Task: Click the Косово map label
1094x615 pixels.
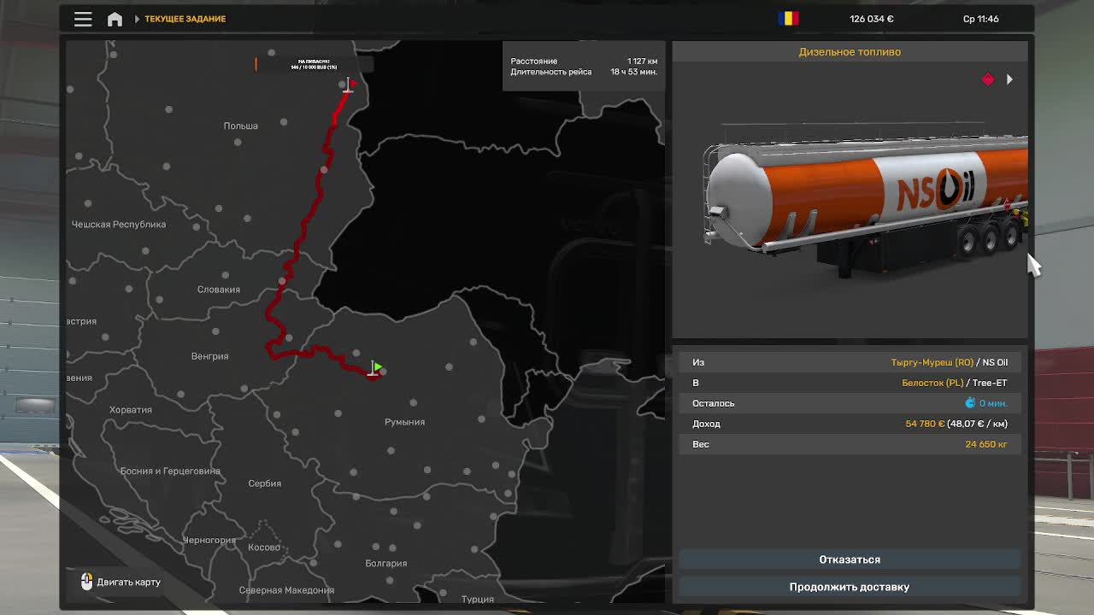Action: click(x=263, y=548)
